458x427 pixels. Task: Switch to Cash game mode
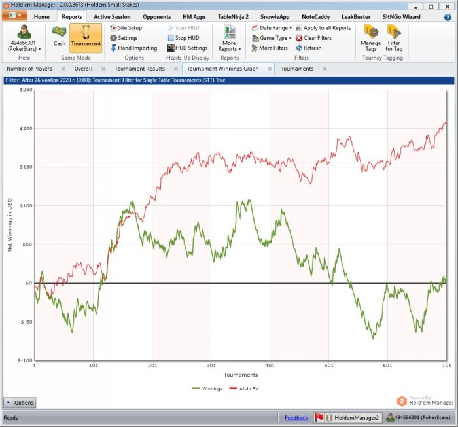point(60,37)
